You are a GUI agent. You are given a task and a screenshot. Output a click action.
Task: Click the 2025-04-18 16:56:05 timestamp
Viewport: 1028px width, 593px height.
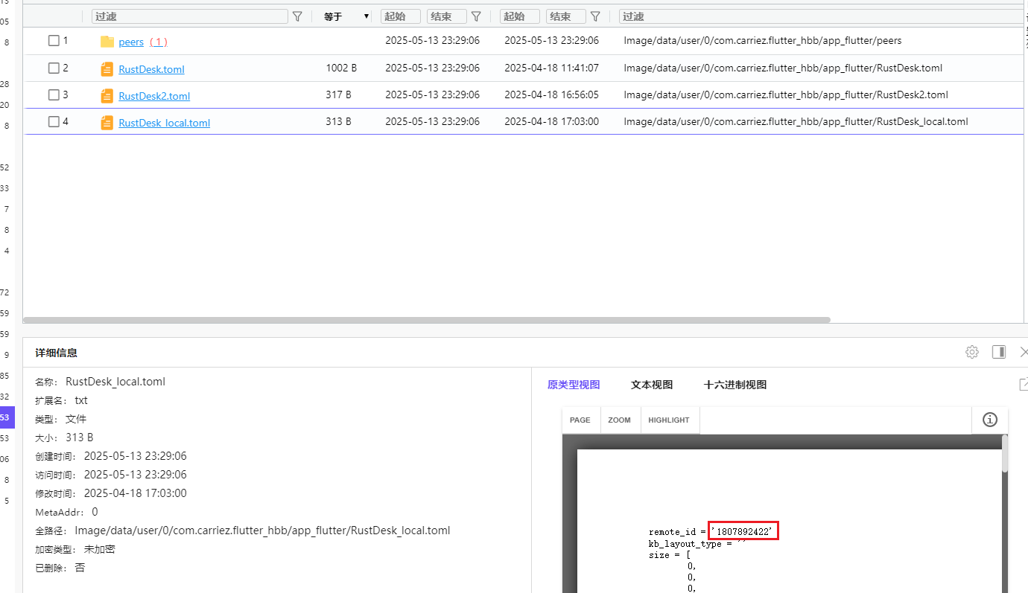[551, 94]
